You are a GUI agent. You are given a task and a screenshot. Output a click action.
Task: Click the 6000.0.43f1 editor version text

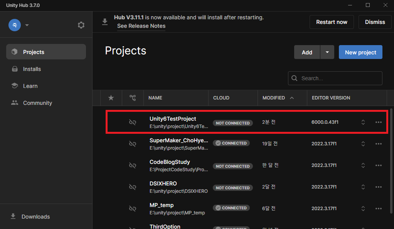tap(325, 122)
